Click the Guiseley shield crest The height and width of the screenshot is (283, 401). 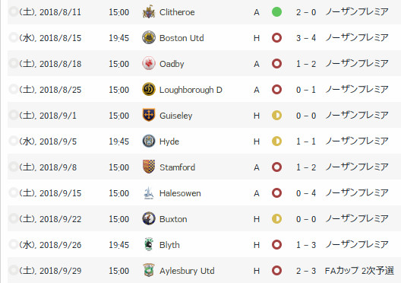pyautogui.click(x=149, y=115)
